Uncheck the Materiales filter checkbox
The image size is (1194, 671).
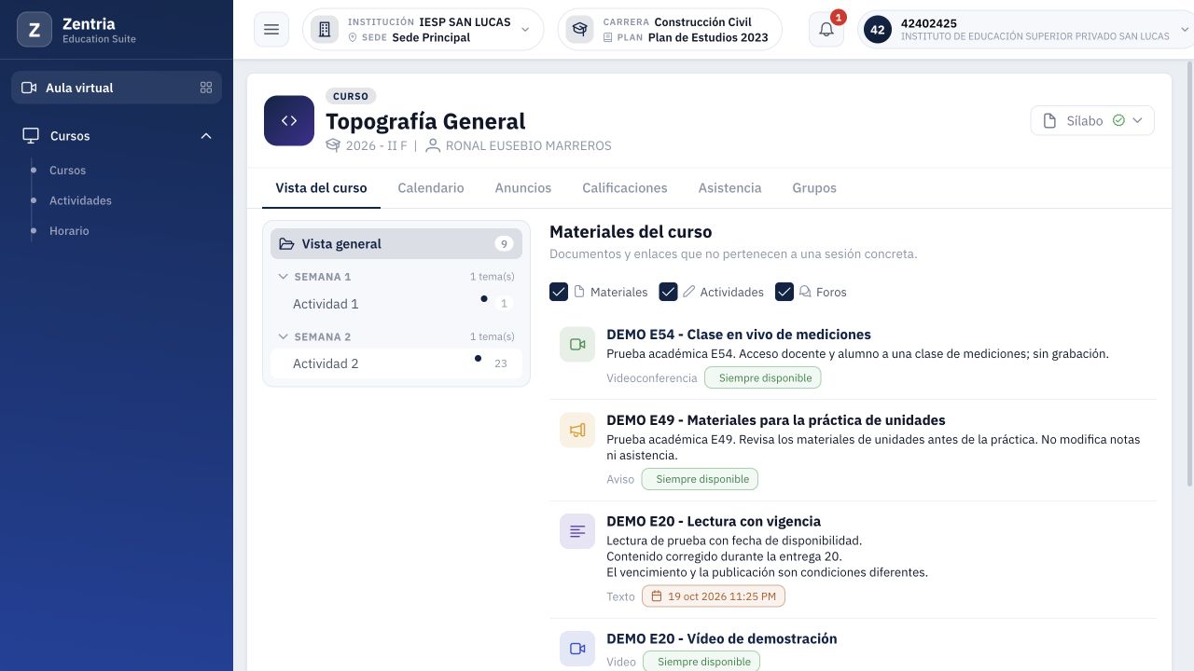pos(559,292)
